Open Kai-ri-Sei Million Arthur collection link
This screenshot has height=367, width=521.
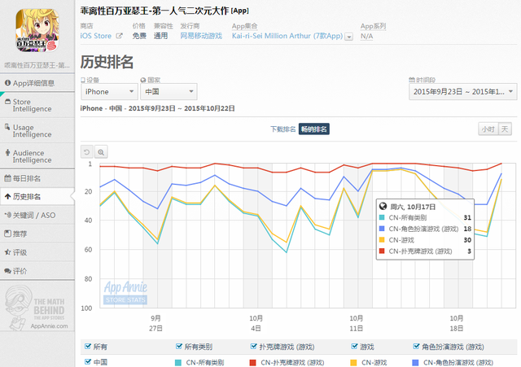point(287,36)
